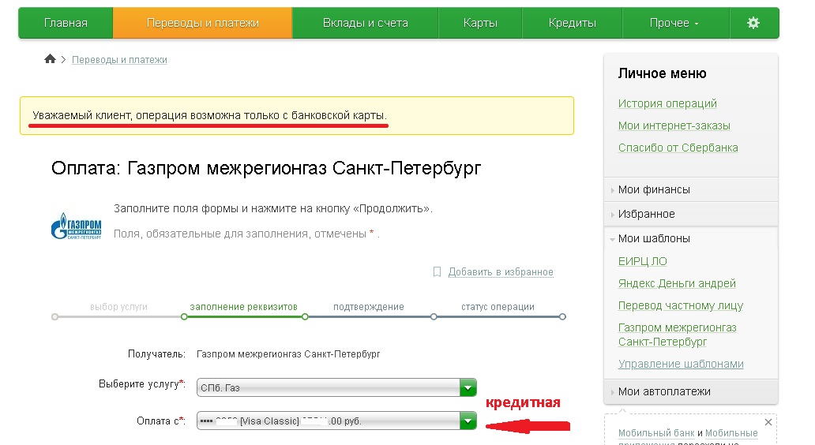Open Управление шаблонами link

(681, 364)
